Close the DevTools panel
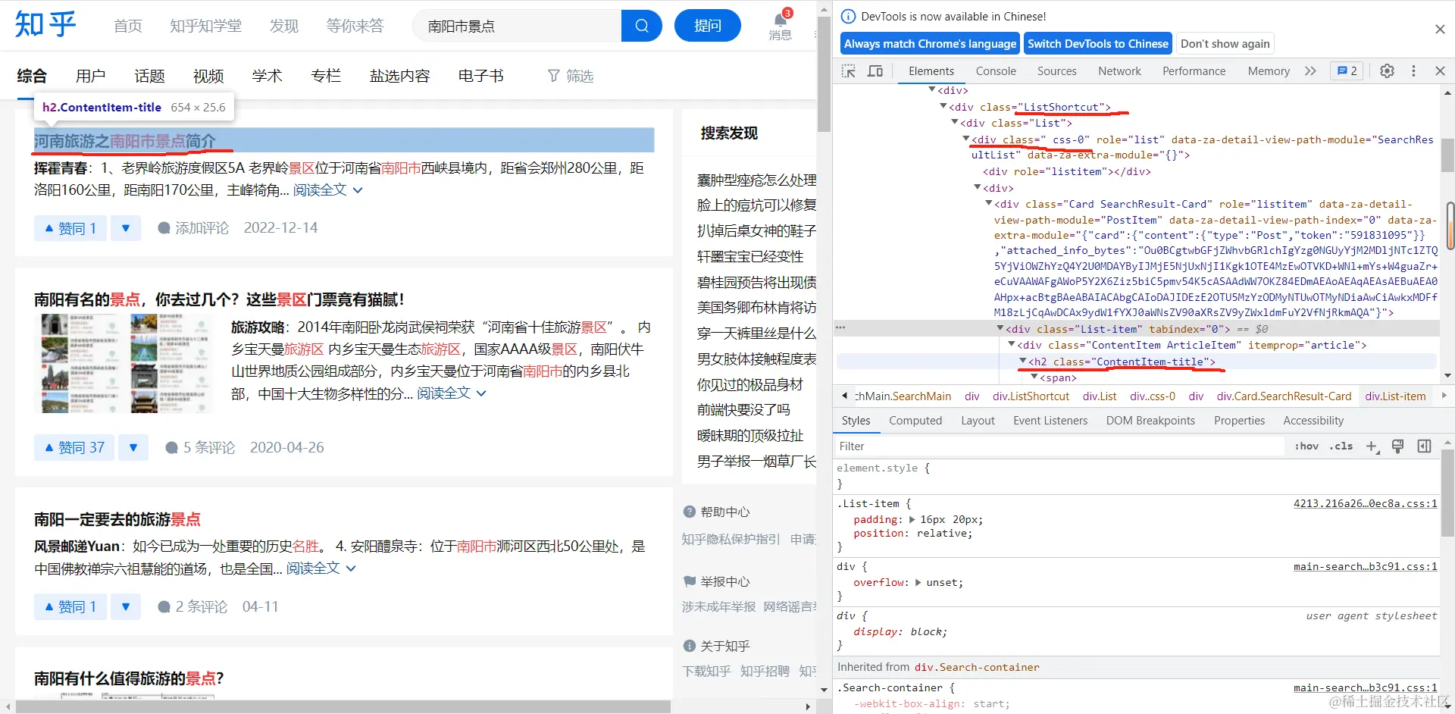 click(x=1440, y=71)
